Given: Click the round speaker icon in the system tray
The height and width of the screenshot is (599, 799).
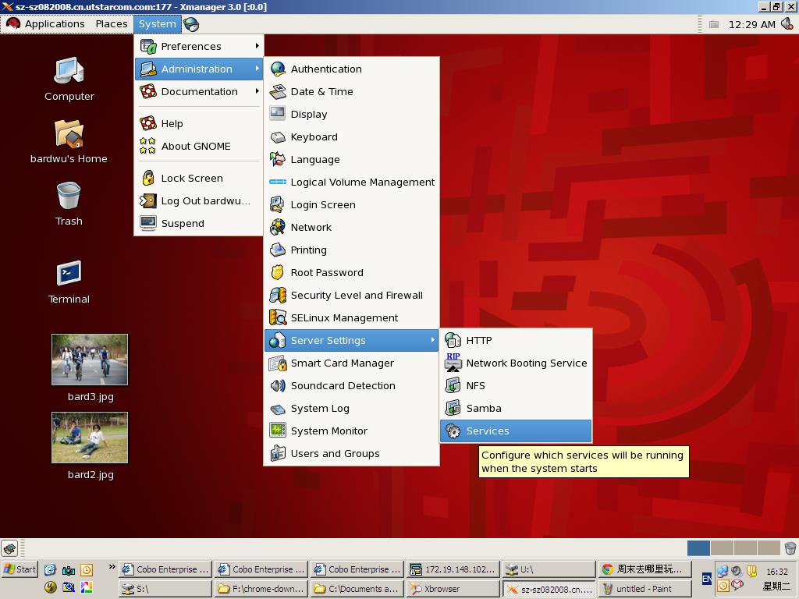Looking at the screenshot, I should pyautogui.click(x=736, y=571).
